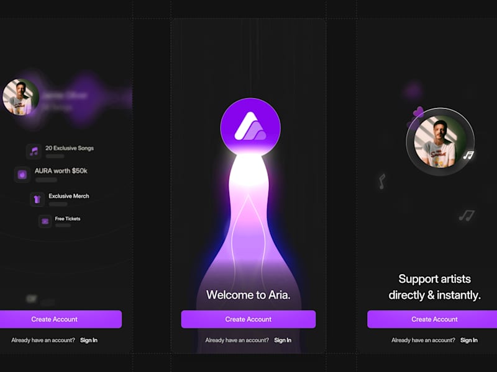Click Sign In link on right screen
Screen dimensions: 497x372
coord(469,340)
